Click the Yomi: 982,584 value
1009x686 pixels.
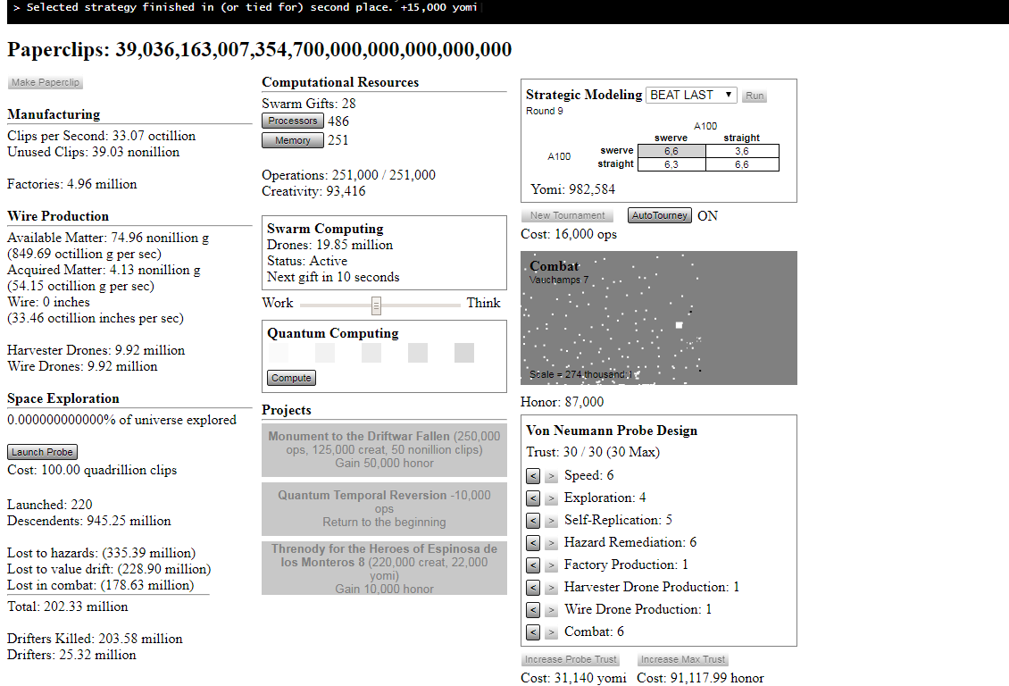[x=572, y=189]
